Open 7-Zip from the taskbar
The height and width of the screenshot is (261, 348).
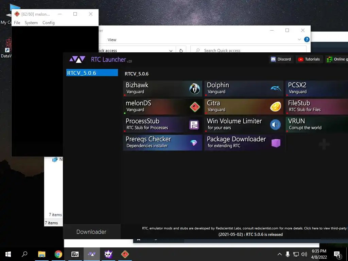pos(75,254)
